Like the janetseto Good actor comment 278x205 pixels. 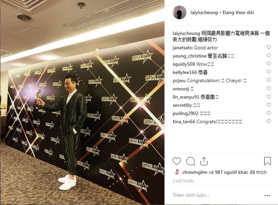[268, 47]
